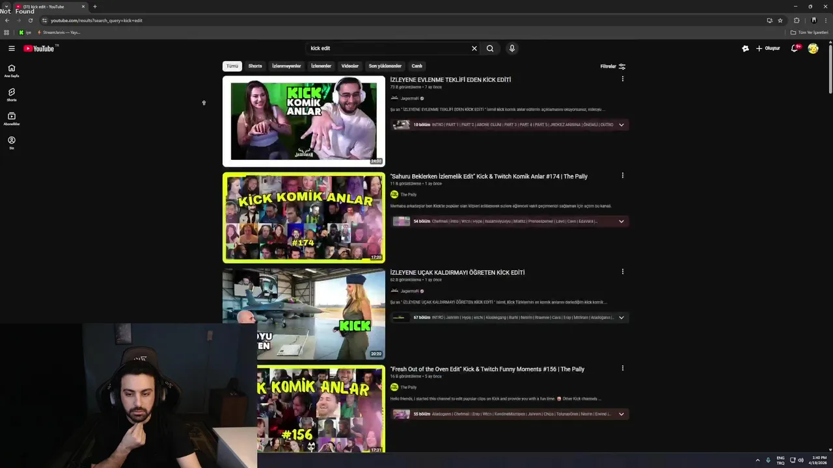Open the StreamJarvis bookmark
This screenshot has height=468, width=833.
[x=59, y=32]
